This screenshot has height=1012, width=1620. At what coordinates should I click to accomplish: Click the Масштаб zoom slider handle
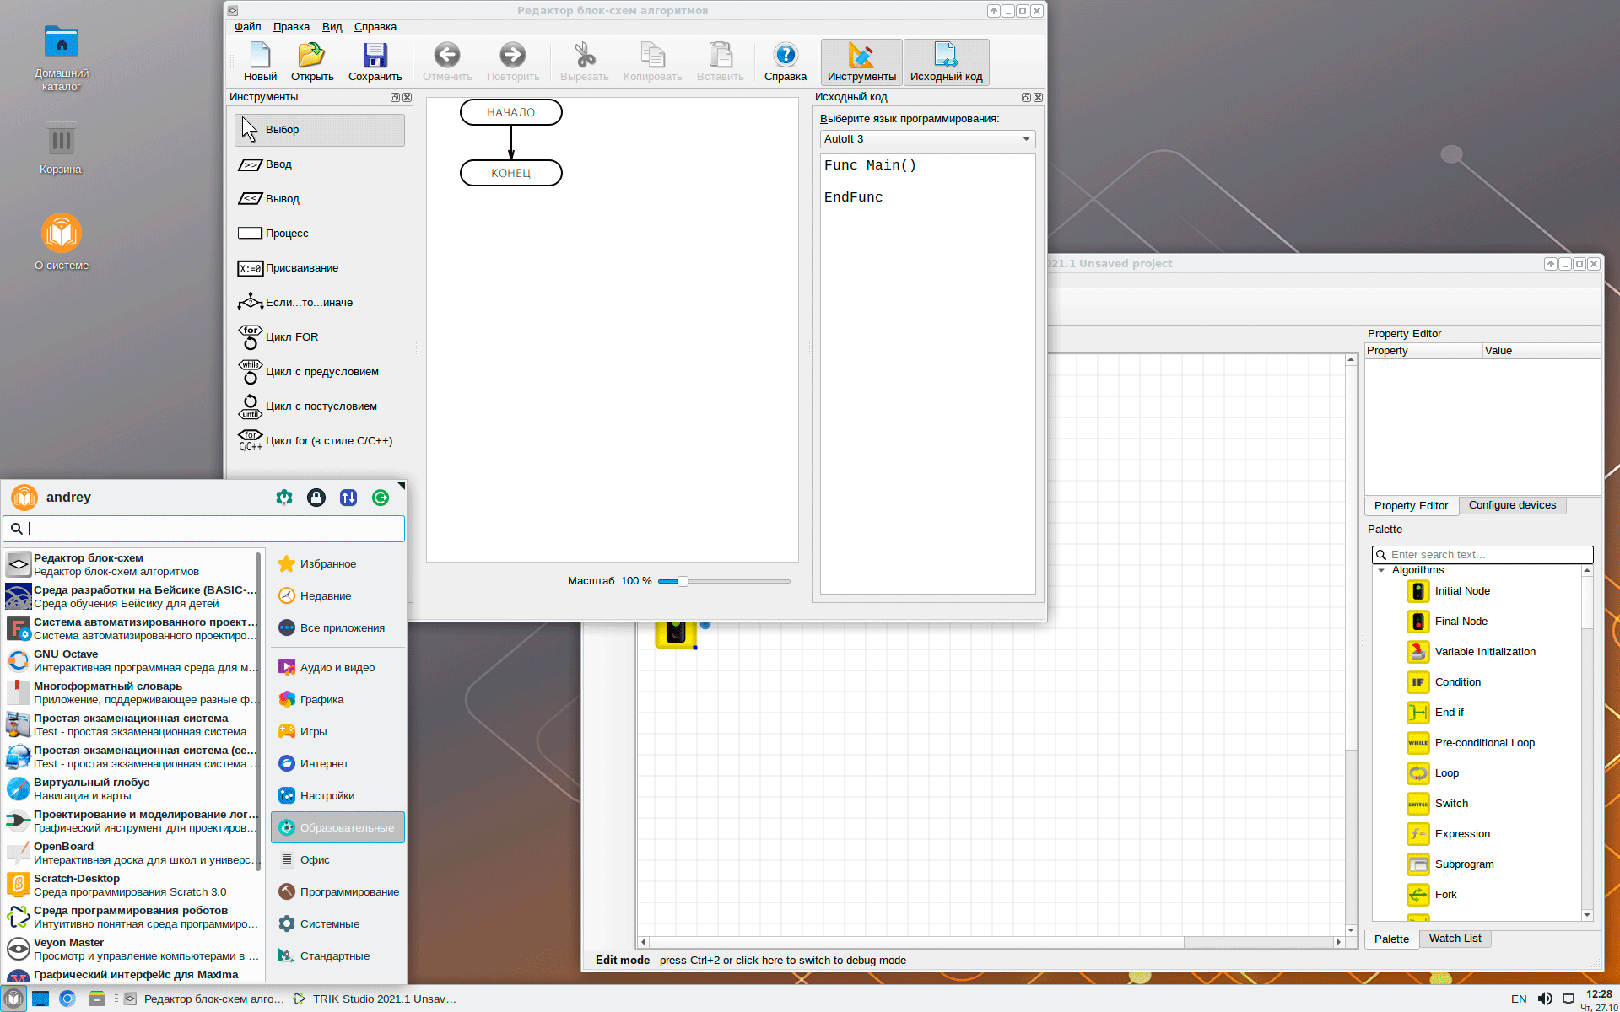(x=683, y=581)
